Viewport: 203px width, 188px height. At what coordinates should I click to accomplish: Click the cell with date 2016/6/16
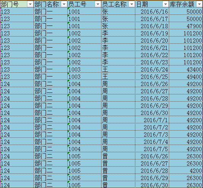[152, 11]
